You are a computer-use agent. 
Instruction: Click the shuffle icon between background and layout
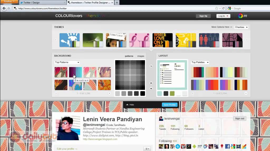click(151, 66)
